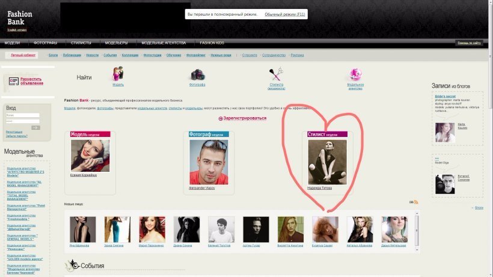Viewport: 493px width, 277px height.
Task: Open the Фотограф недели photo
Action: (209, 162)
